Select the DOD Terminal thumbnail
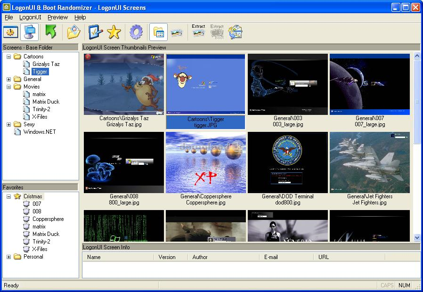The height and width of the screenshot is (292, 423). [288, 162]
